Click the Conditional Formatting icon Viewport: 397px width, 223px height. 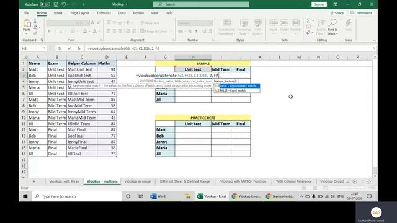(226, 24)
